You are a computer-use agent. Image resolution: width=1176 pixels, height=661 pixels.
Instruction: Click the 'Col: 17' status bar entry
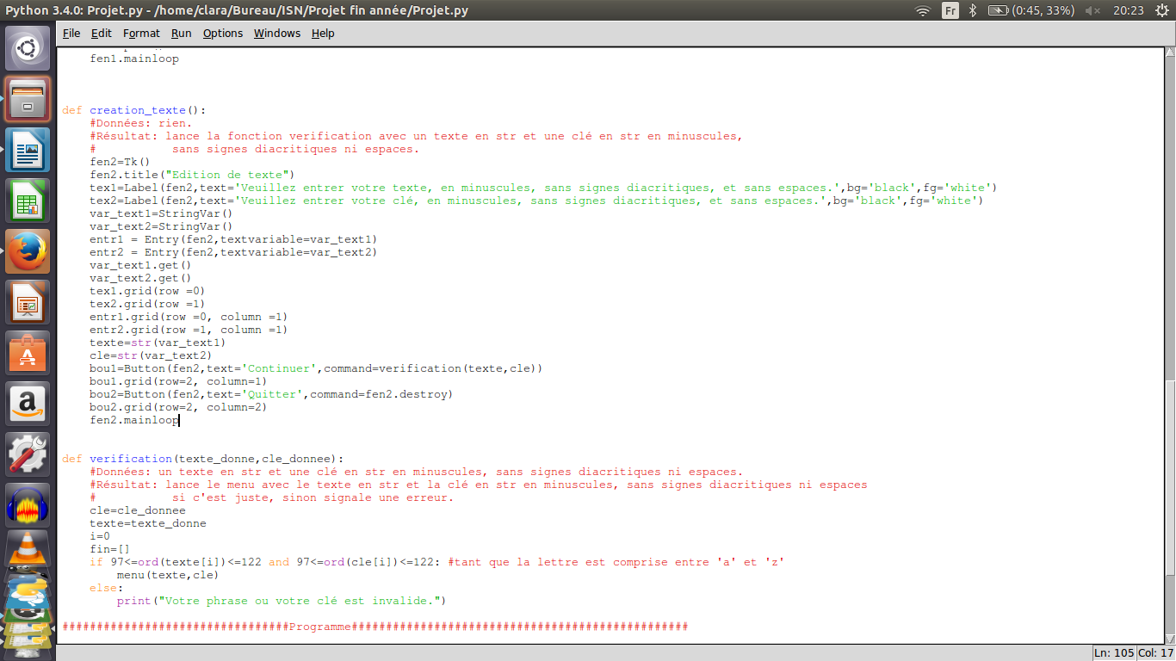click(1156, 652)
